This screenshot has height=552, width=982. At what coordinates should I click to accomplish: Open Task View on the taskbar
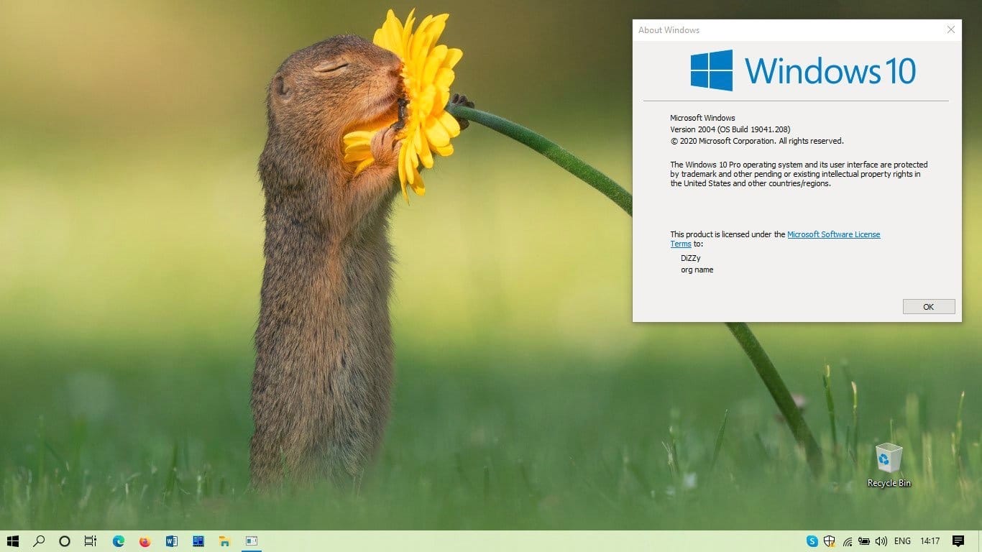[x=91, y=541]
